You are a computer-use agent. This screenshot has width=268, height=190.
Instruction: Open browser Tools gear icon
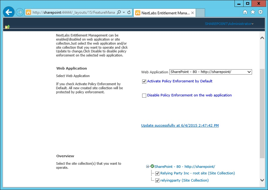(260, 12)
